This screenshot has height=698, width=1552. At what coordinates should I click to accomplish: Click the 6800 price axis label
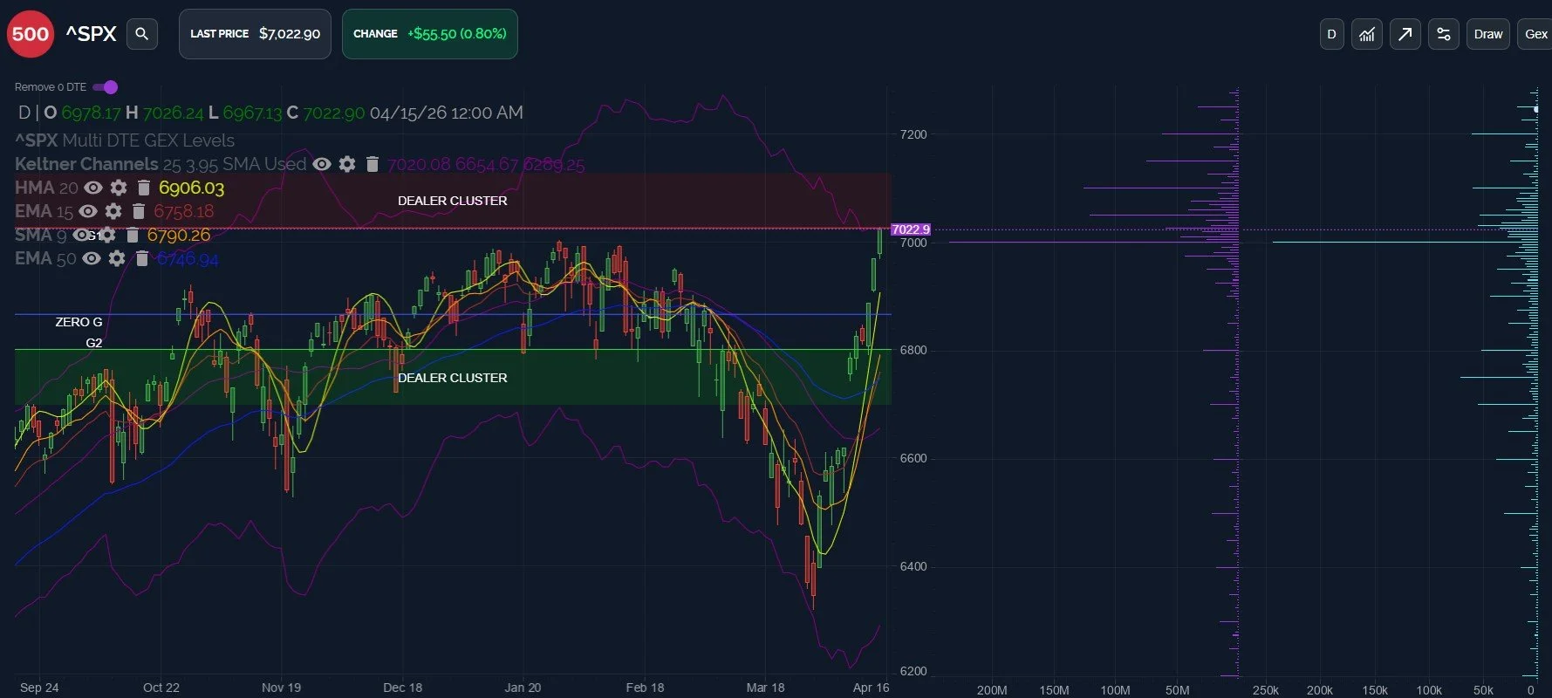tap(913, 350)
